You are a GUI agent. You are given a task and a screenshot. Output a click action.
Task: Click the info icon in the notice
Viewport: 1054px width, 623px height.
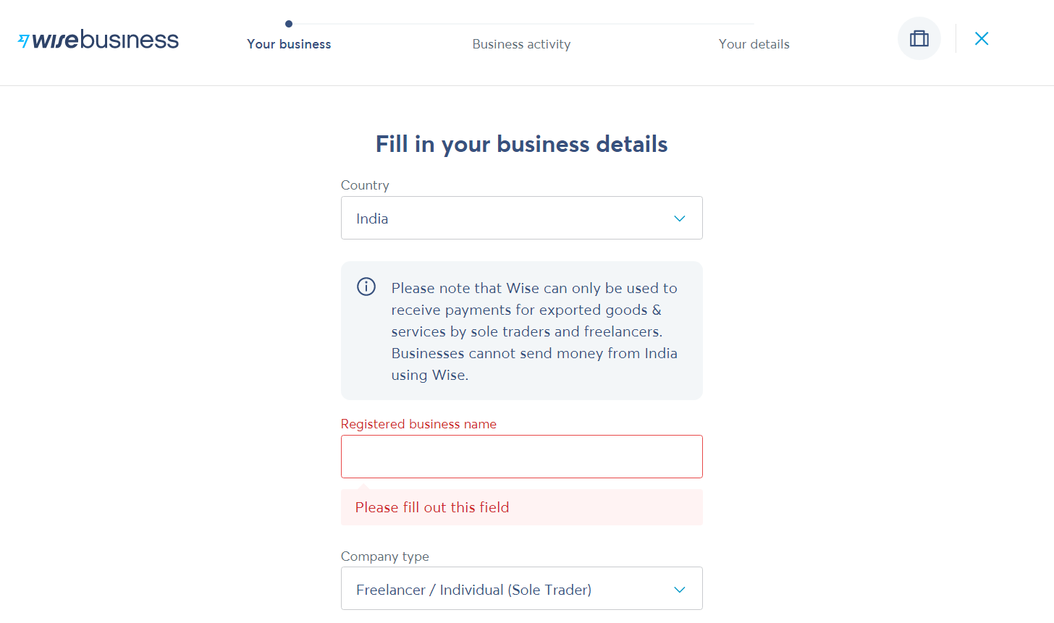[x=366, y=287]
